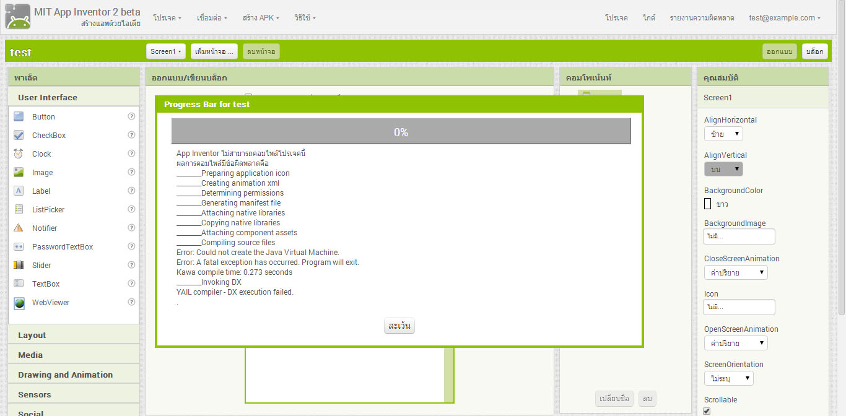Open help for Clock component

tap(131, 154)
